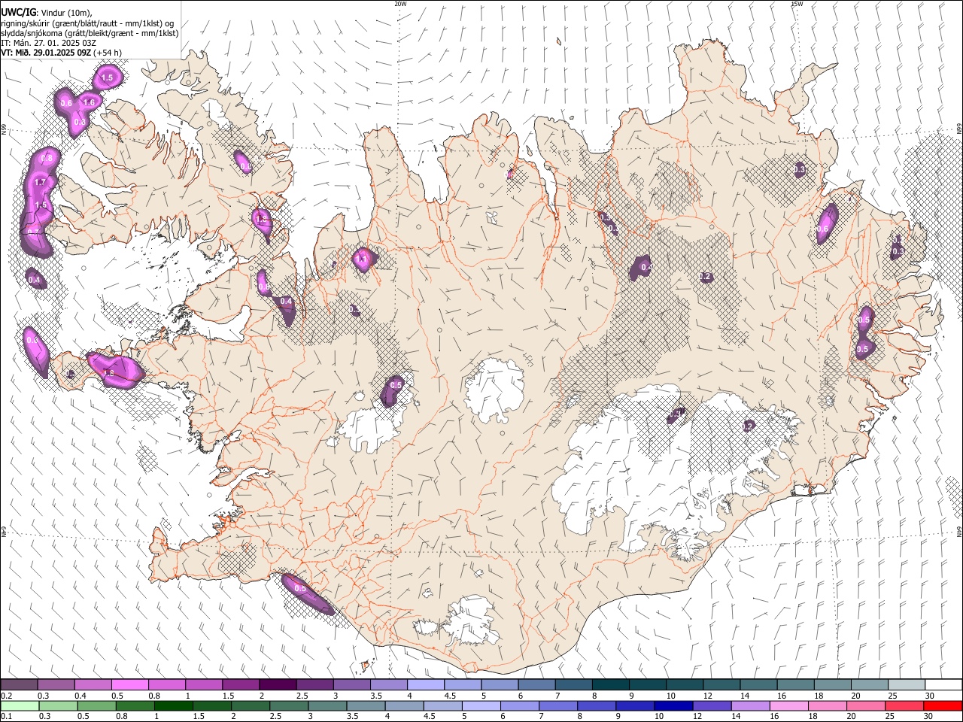The width and height of the screenshot is (963, 722).
Task: Click the 0.2 label in the legend scale
Action: (x=7, y=696)
